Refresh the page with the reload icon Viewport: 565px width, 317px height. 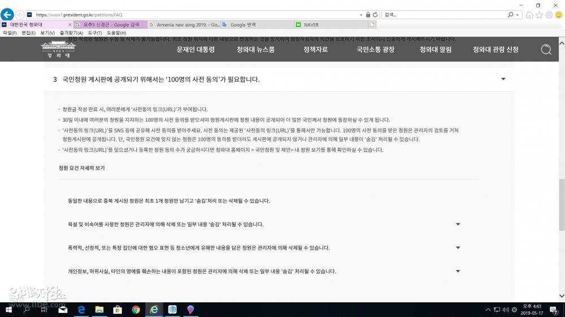click(375, 15)
